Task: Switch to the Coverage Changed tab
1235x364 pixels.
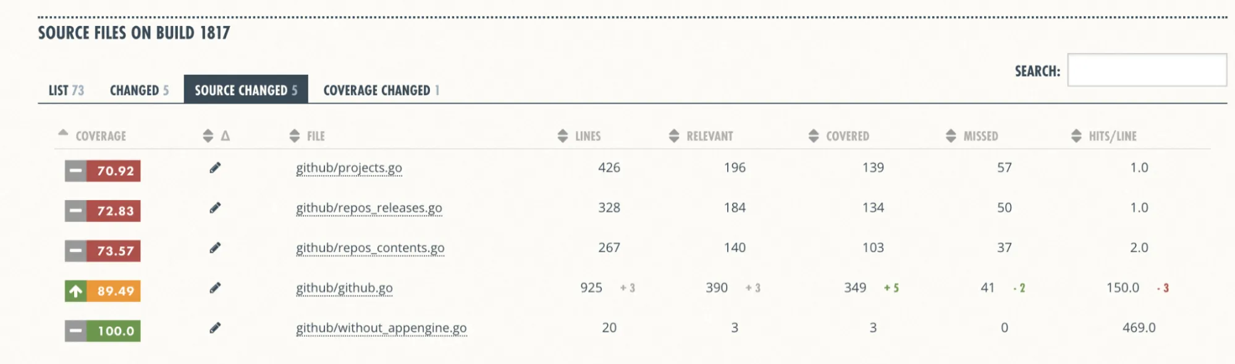Action: [x=381, y=90]
